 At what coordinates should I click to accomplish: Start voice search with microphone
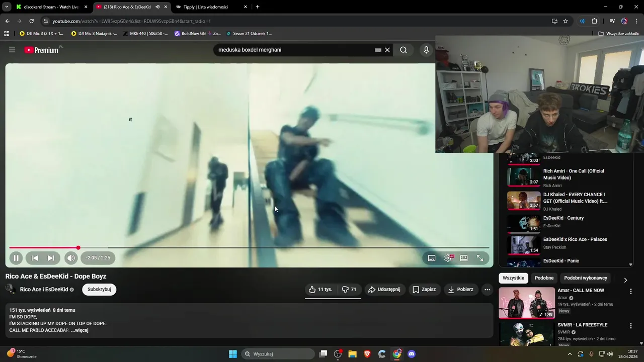(x=426, y=50)
